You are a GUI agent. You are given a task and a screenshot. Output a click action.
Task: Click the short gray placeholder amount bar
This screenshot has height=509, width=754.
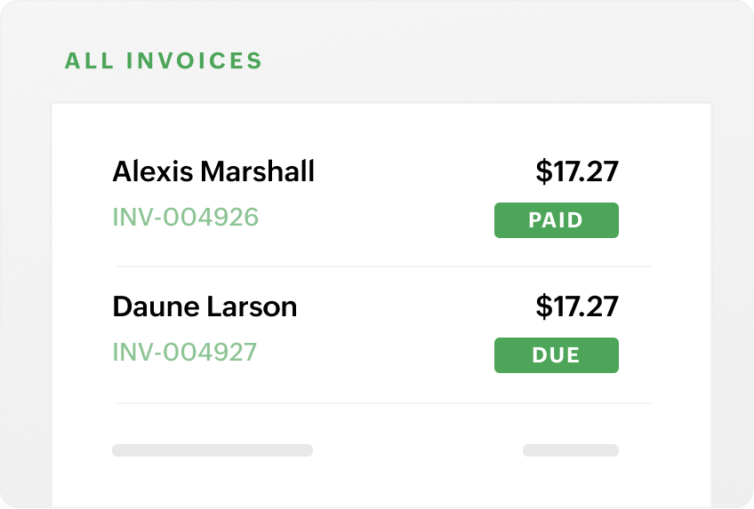(x=570, y=450)
